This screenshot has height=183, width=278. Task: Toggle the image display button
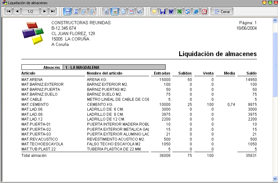(115, 11)
